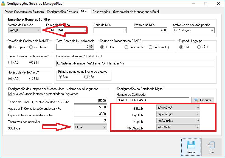Click the Gravar floppy disk button
The image size is (225, 158).
point(191,147)
